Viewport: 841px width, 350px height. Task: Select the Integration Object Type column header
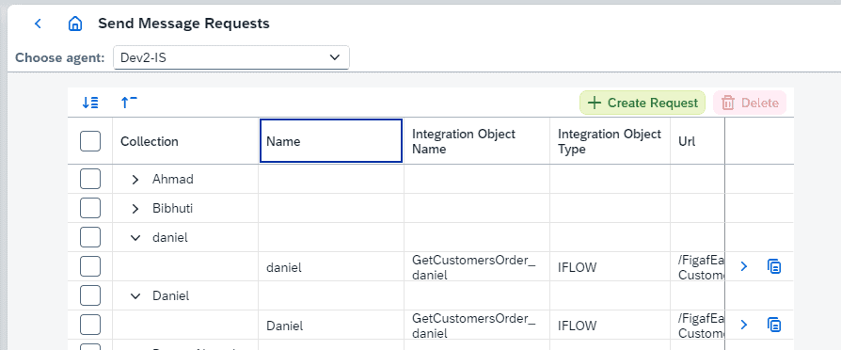[610, 141]
